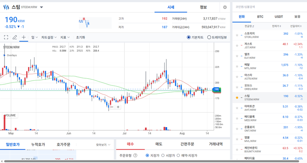Favorite star for 메탈 MTL/KRW

(x=237, y=66)
